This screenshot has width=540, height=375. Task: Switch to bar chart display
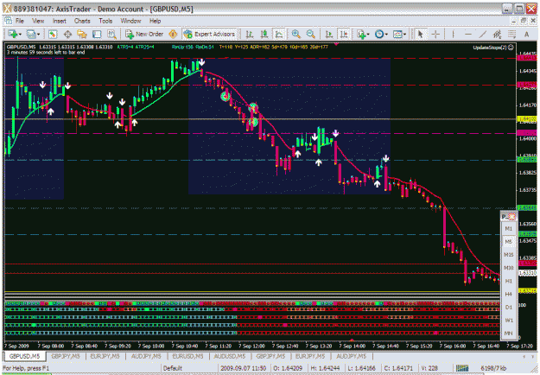pos(250,34)
